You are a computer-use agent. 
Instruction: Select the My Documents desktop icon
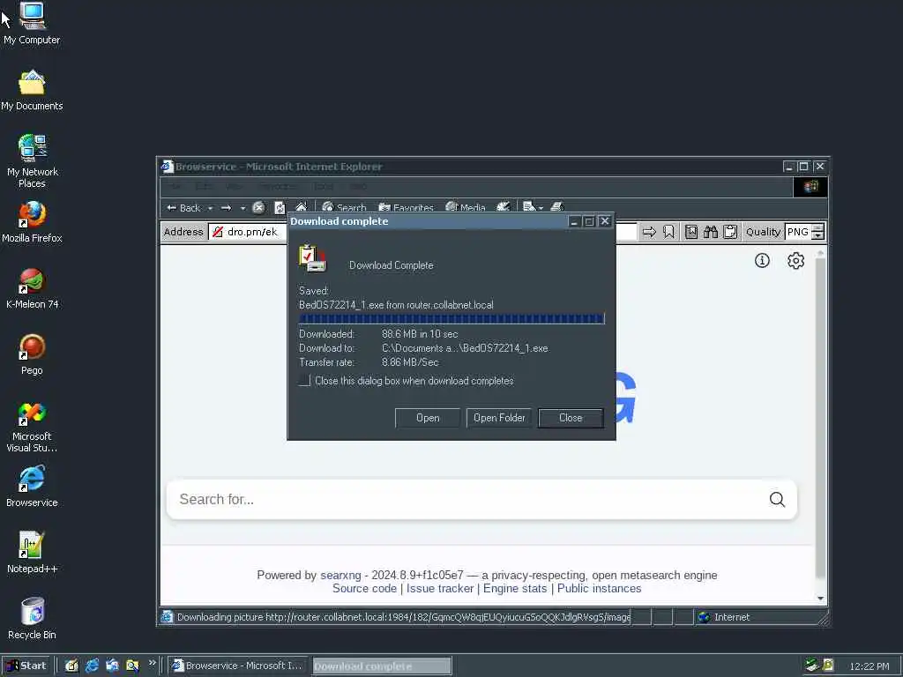[32, 91]
